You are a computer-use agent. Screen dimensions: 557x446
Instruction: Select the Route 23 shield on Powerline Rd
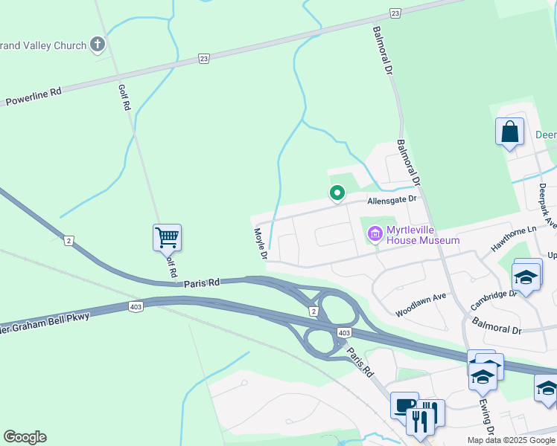point(204,59)
